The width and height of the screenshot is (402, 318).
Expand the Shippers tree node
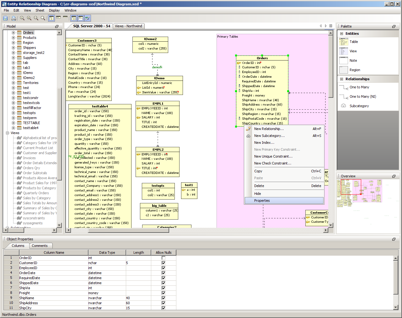coord(13,48)
